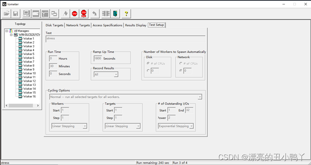
Task: Select Disk fixed number radio button
Action: [x=148, y=71]
